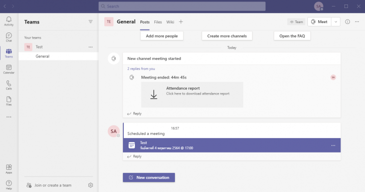Open the SA profile avatar menu
The height and width of the screenshot is (192, 365).
[319, 6]
